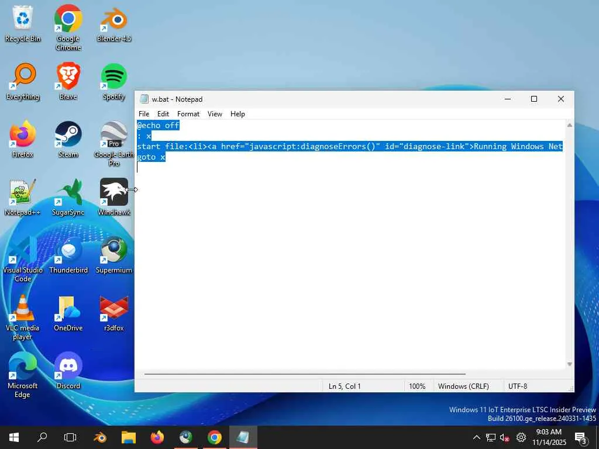The image size is (599, 449).
Task: Maximize the Notepad window
Action: (x=534, y=99)
